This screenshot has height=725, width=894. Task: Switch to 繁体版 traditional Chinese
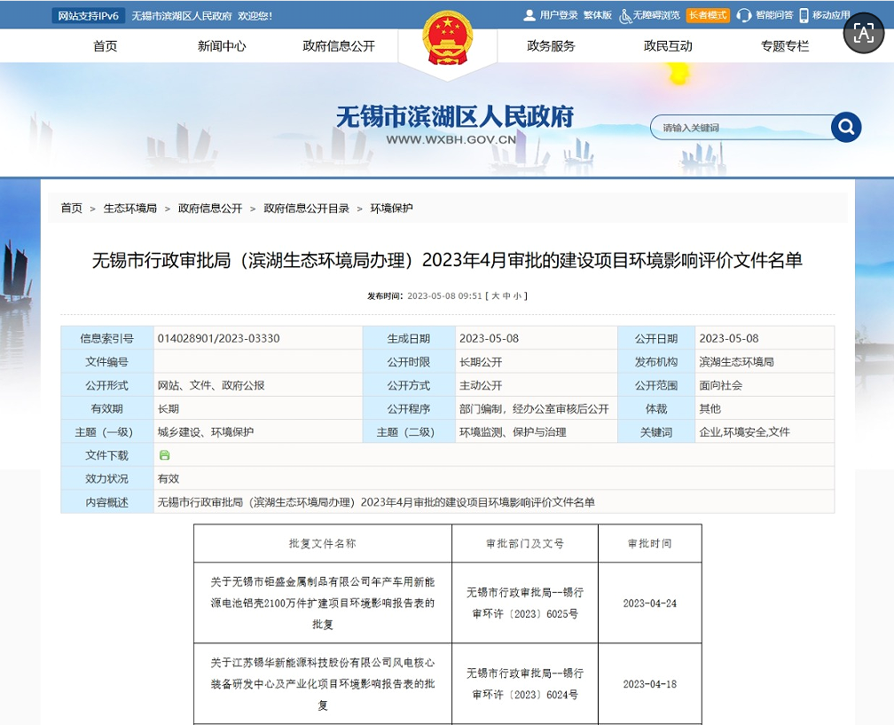coord(598,15)
